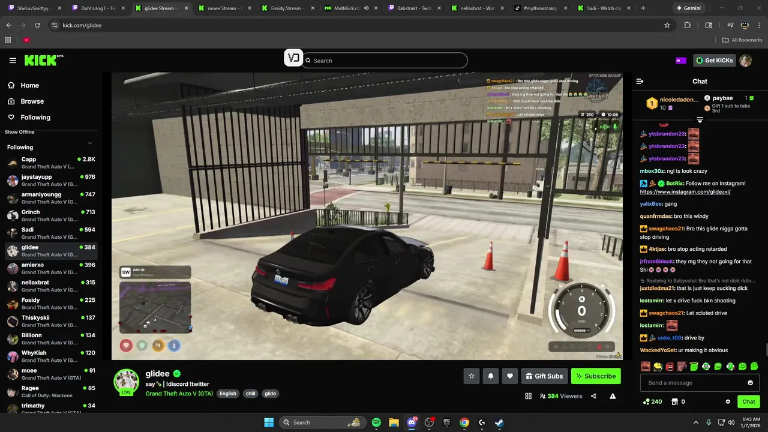Open the user profile avatar menu
This screenshot has width=768, height=432.
745,61
